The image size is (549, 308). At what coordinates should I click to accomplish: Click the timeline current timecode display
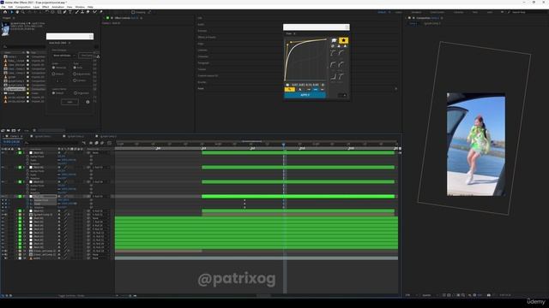tap(11, 142)
